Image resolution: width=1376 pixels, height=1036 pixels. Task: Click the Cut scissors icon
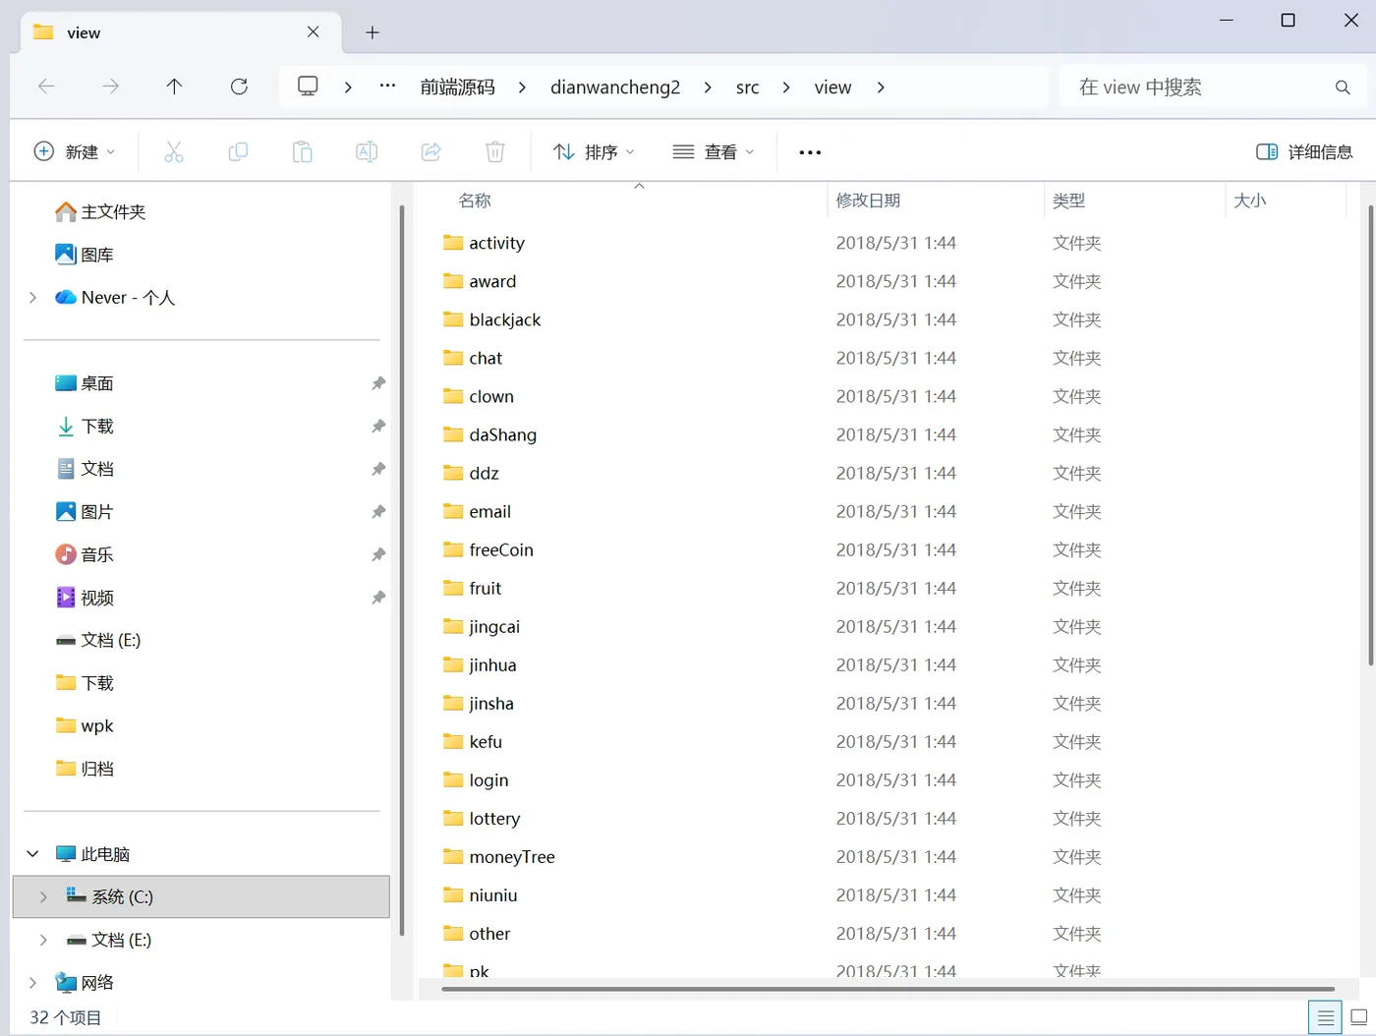[174, 151]
